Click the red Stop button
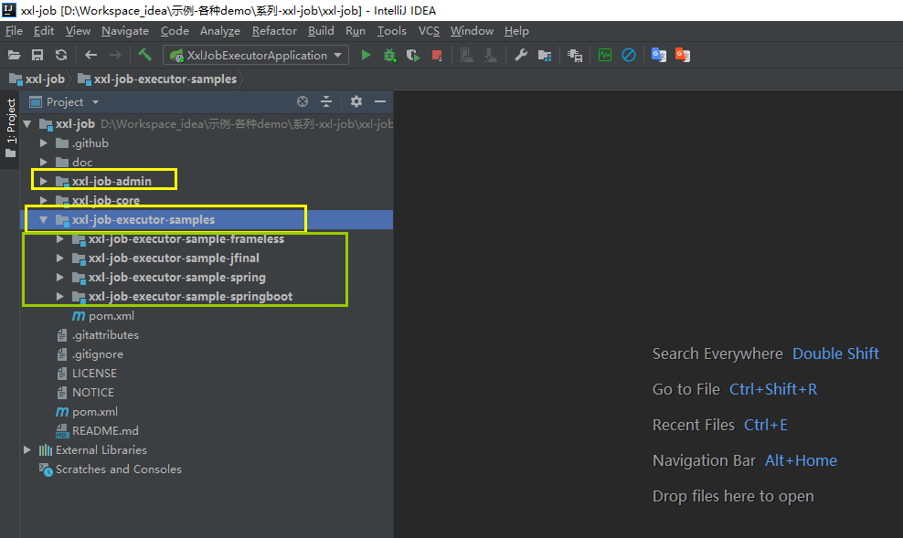This screenshot has height=538, width=903. 437,55
